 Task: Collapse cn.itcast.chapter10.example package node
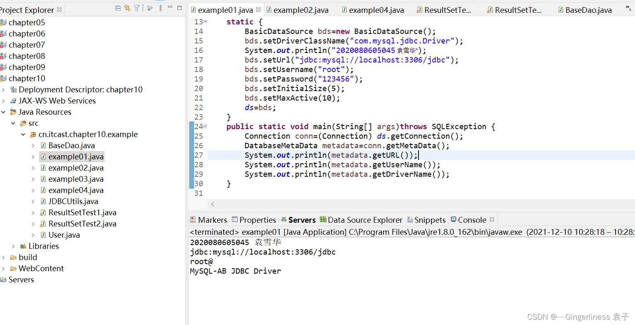coord(23,134)
